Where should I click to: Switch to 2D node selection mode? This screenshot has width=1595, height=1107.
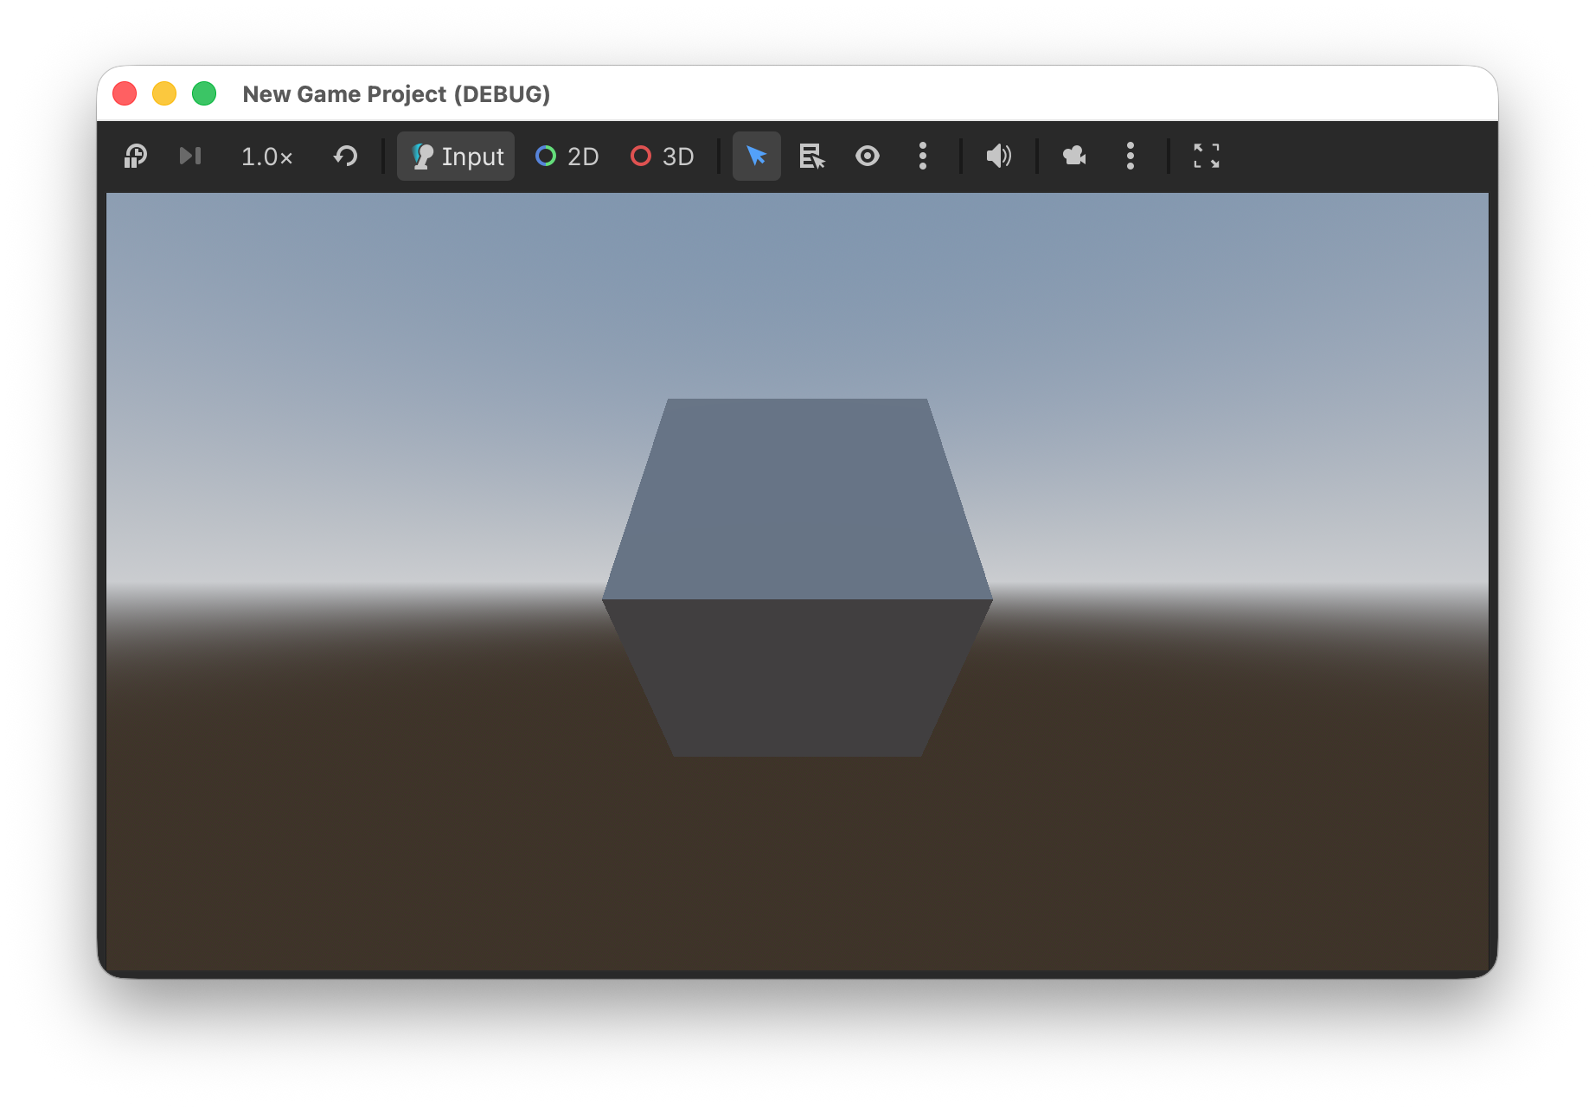coord(567,157)
